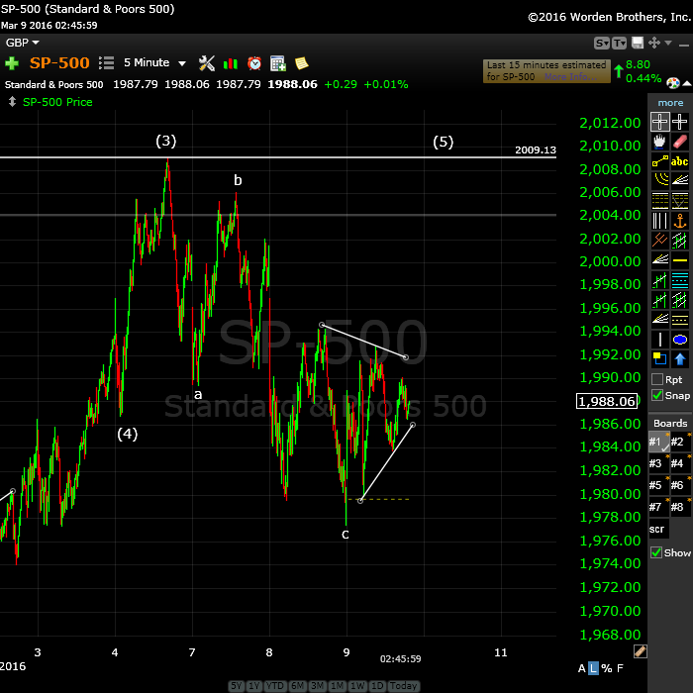Toggle the Snap checkbox
This screenshot has height=693, width=693.
[x=657, y=395]
